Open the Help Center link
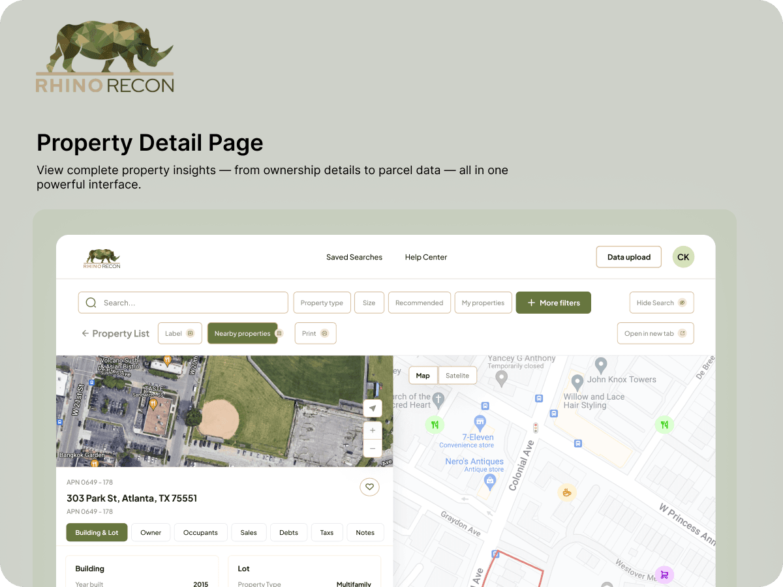The image size is (783, 587). coord(426,257)
